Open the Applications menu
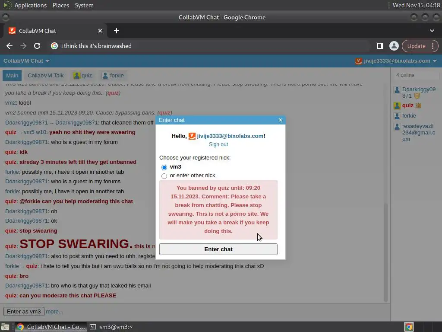The height and width of the screenshot is (332, 442). coord(31,5)
